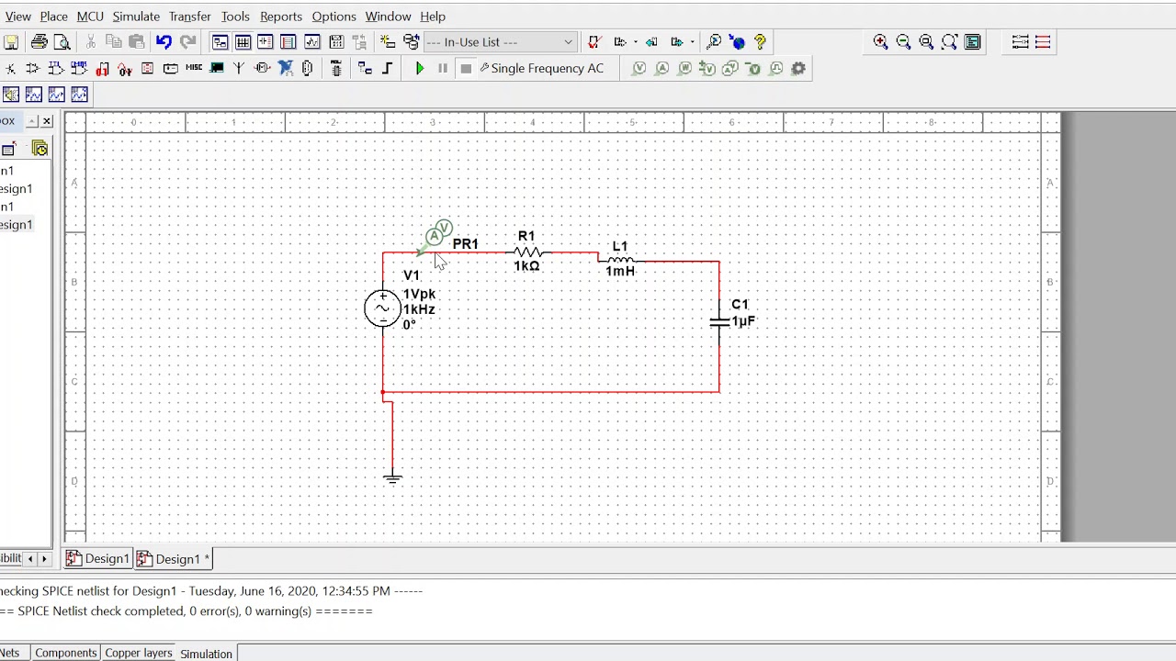Viewport: 1176px width, 661px height.
Task: Click the Redo arrow
Action: (187, 42)
